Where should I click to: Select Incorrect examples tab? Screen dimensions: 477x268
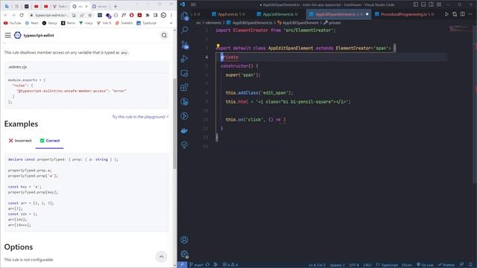pyautogui.click(x=20, y=141)
